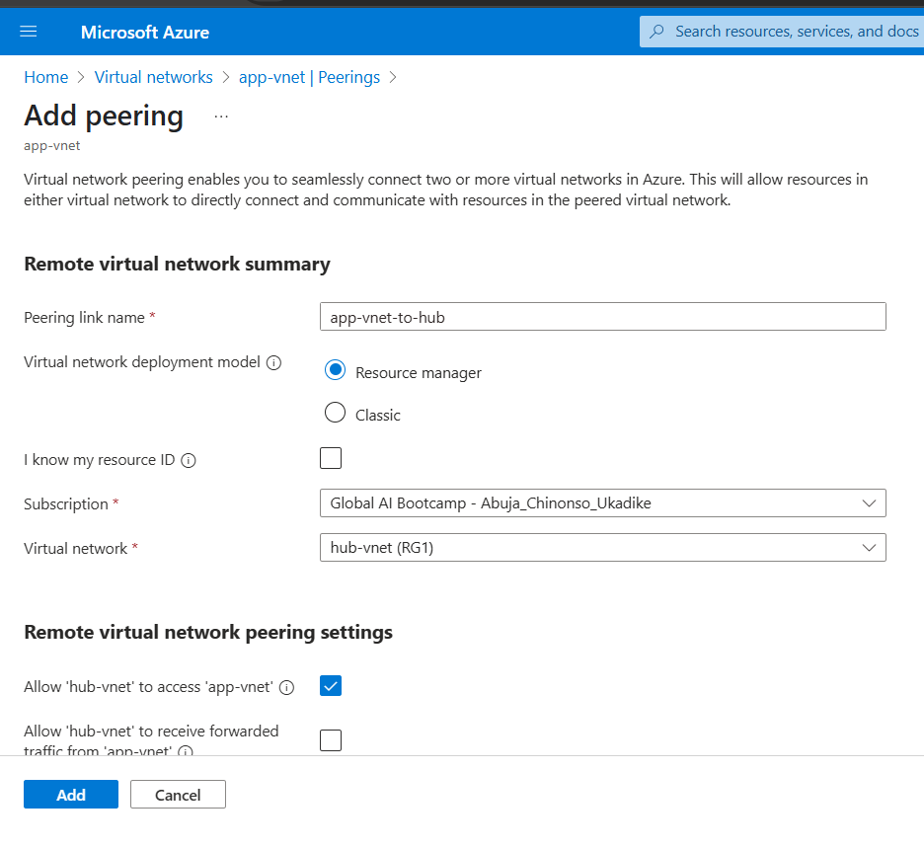This screenshot has height=848, width=924.
Task: Click the Add peering page title
Action: click(x=104, y=116)
